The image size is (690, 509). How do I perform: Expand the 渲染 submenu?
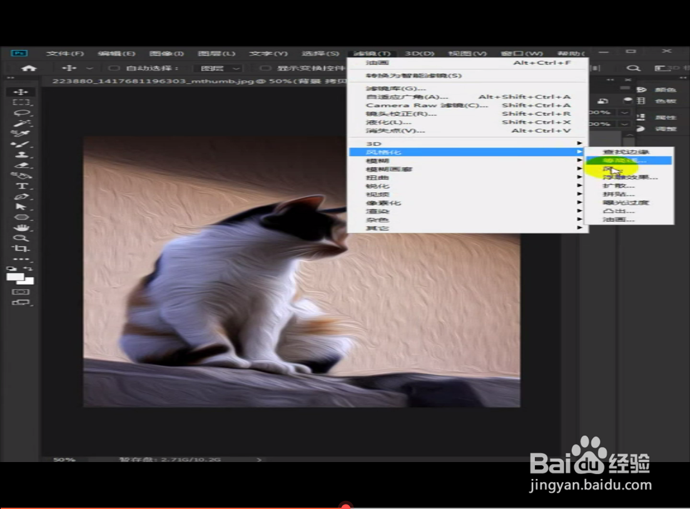point(468,212)
